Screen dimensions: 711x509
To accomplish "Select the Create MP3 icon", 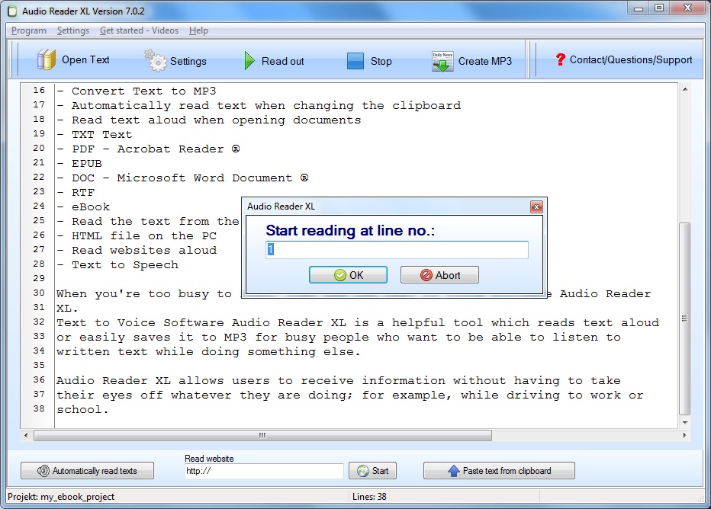I will [x=442, y=59].
